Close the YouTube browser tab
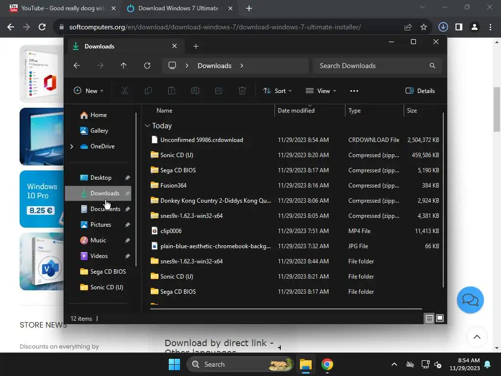501x376 pixels. click(x=114, y=8)
